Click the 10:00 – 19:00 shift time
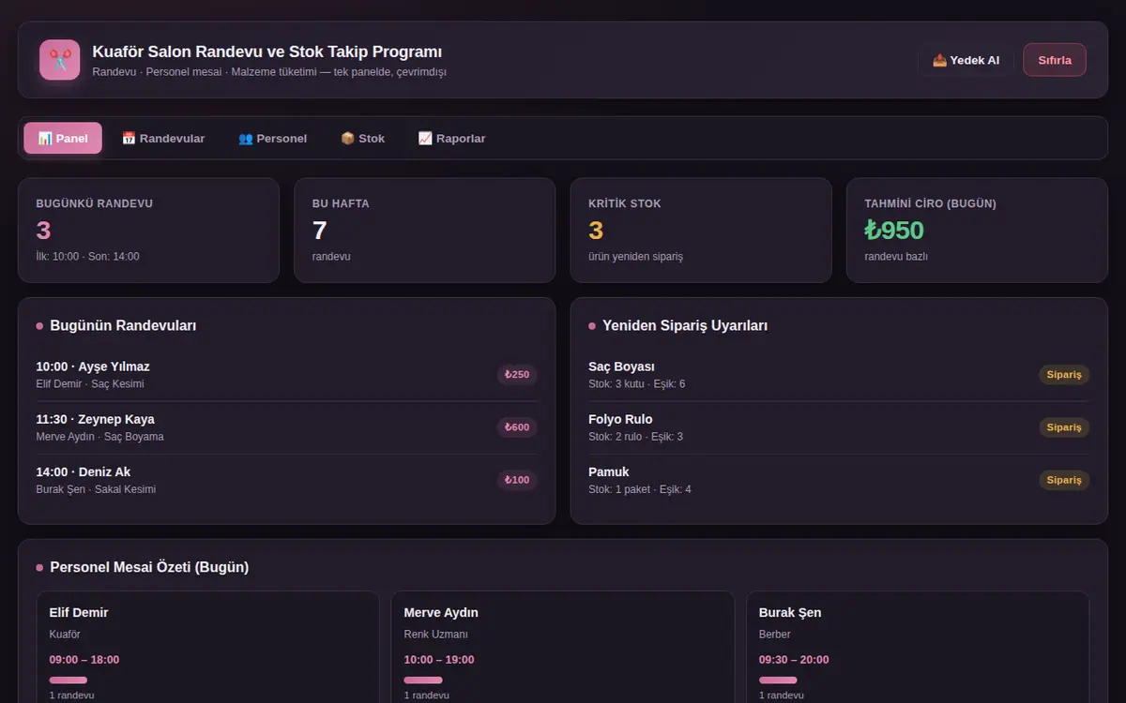The width and height of the screenshot is (1126, 703). point(439,660)
